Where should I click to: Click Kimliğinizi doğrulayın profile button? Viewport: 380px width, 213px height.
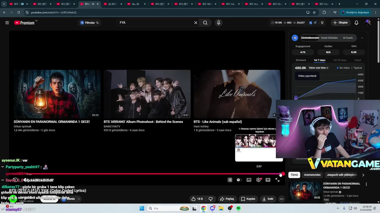355,12
